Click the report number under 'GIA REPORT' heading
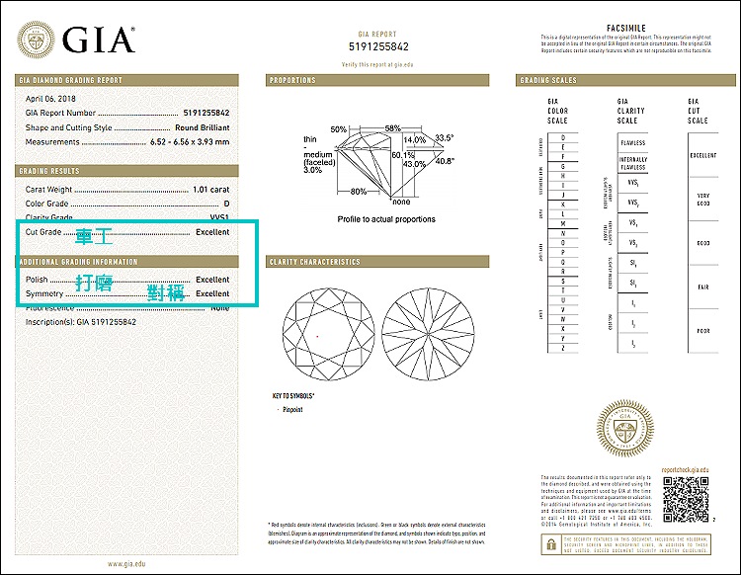The image size is (741, 575). coord(378,46)
